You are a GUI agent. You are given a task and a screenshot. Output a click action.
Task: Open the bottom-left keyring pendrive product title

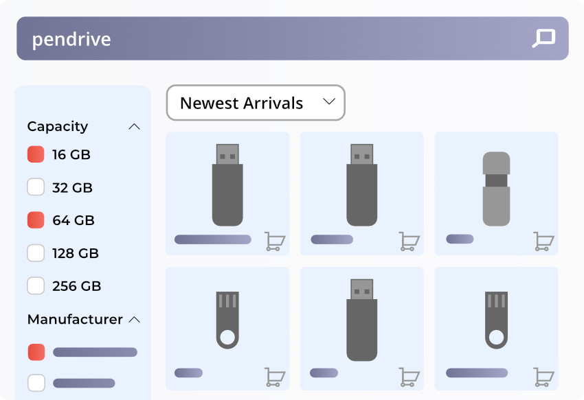(188, 373)
